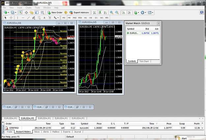The width and height of the screenshot is (206, 140).
Task: Expand the Arrows tool dropdown arrow
Action: 58,17
